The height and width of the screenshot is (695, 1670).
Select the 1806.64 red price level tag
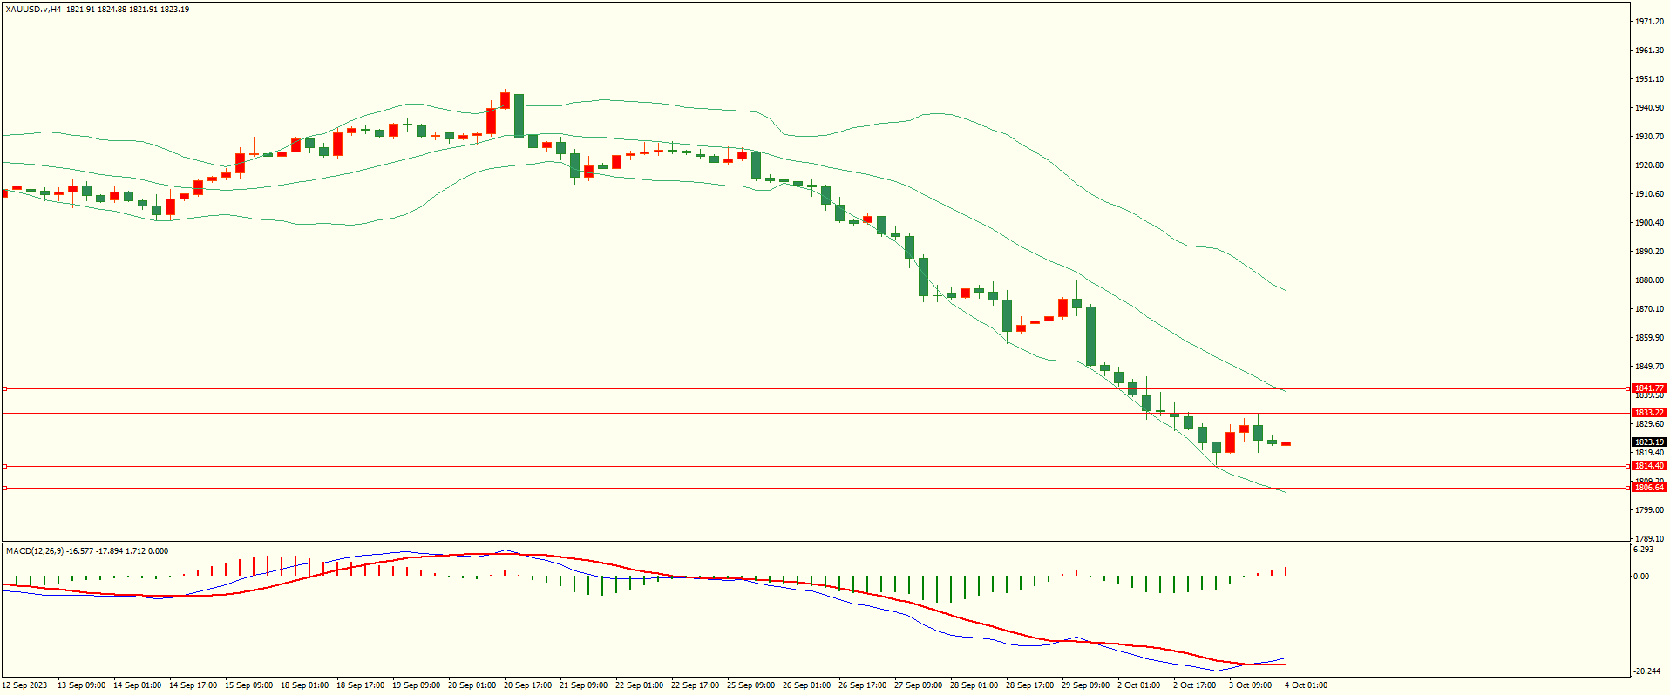pos(1649,488)
